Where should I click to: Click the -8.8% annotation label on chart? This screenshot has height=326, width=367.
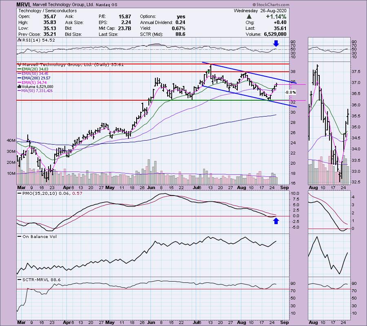click(290, 93)
